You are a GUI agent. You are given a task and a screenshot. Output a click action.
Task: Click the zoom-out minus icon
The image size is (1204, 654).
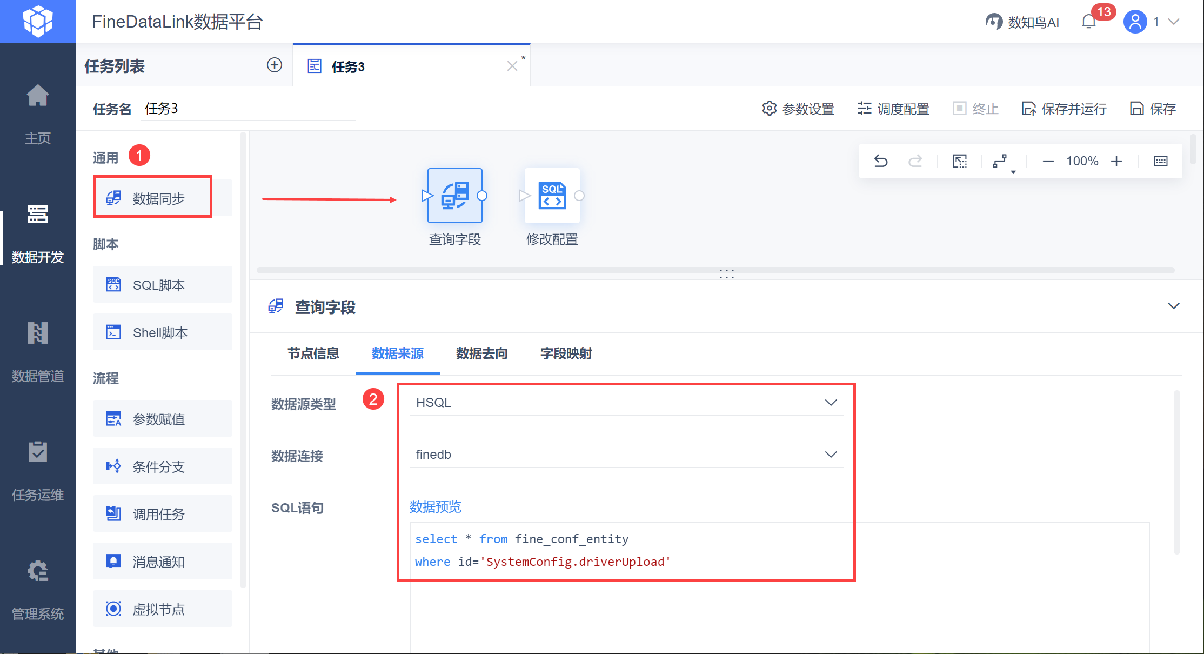pos(1048,161)
